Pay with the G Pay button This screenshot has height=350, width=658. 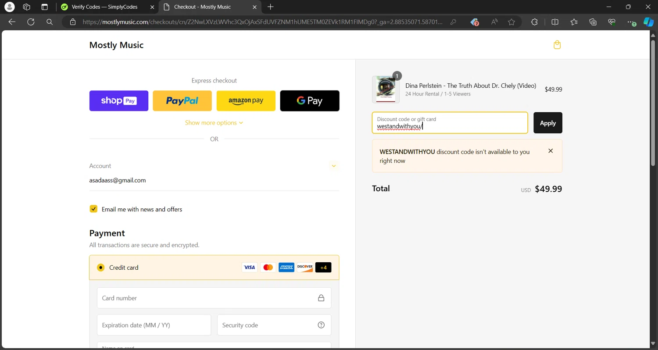310,101
